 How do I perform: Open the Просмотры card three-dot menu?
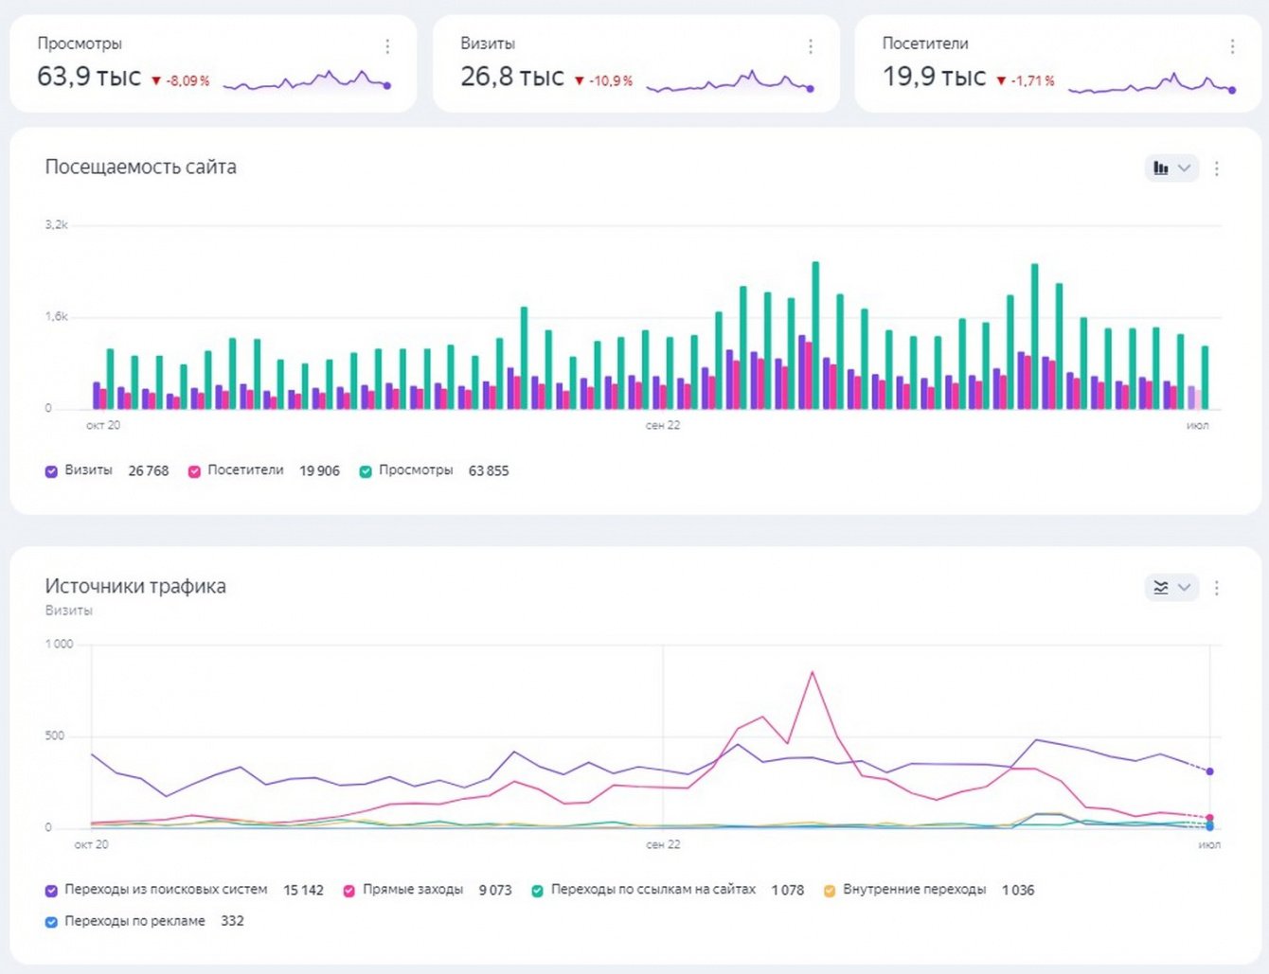click(x=387, y=46)
